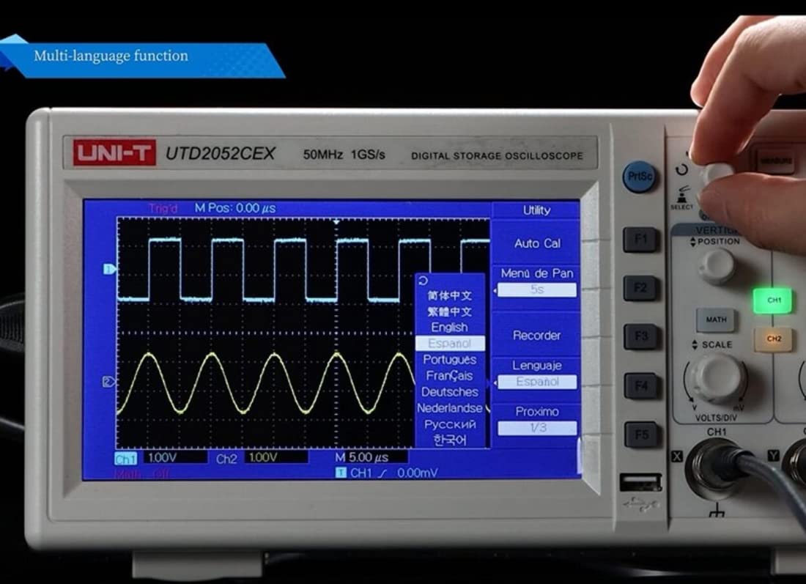806x584 pixels.
Task: Toggle the green CH1 channel button
Action: click(772, 300)
